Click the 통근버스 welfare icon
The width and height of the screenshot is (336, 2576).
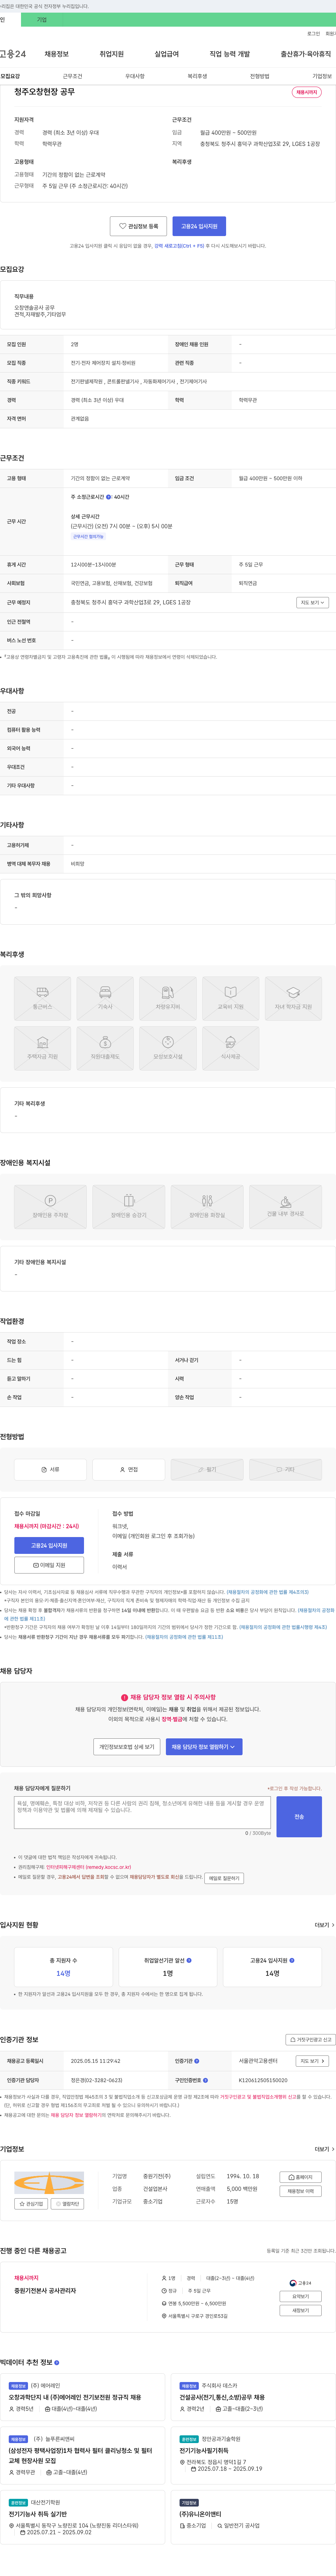point(43,998)
